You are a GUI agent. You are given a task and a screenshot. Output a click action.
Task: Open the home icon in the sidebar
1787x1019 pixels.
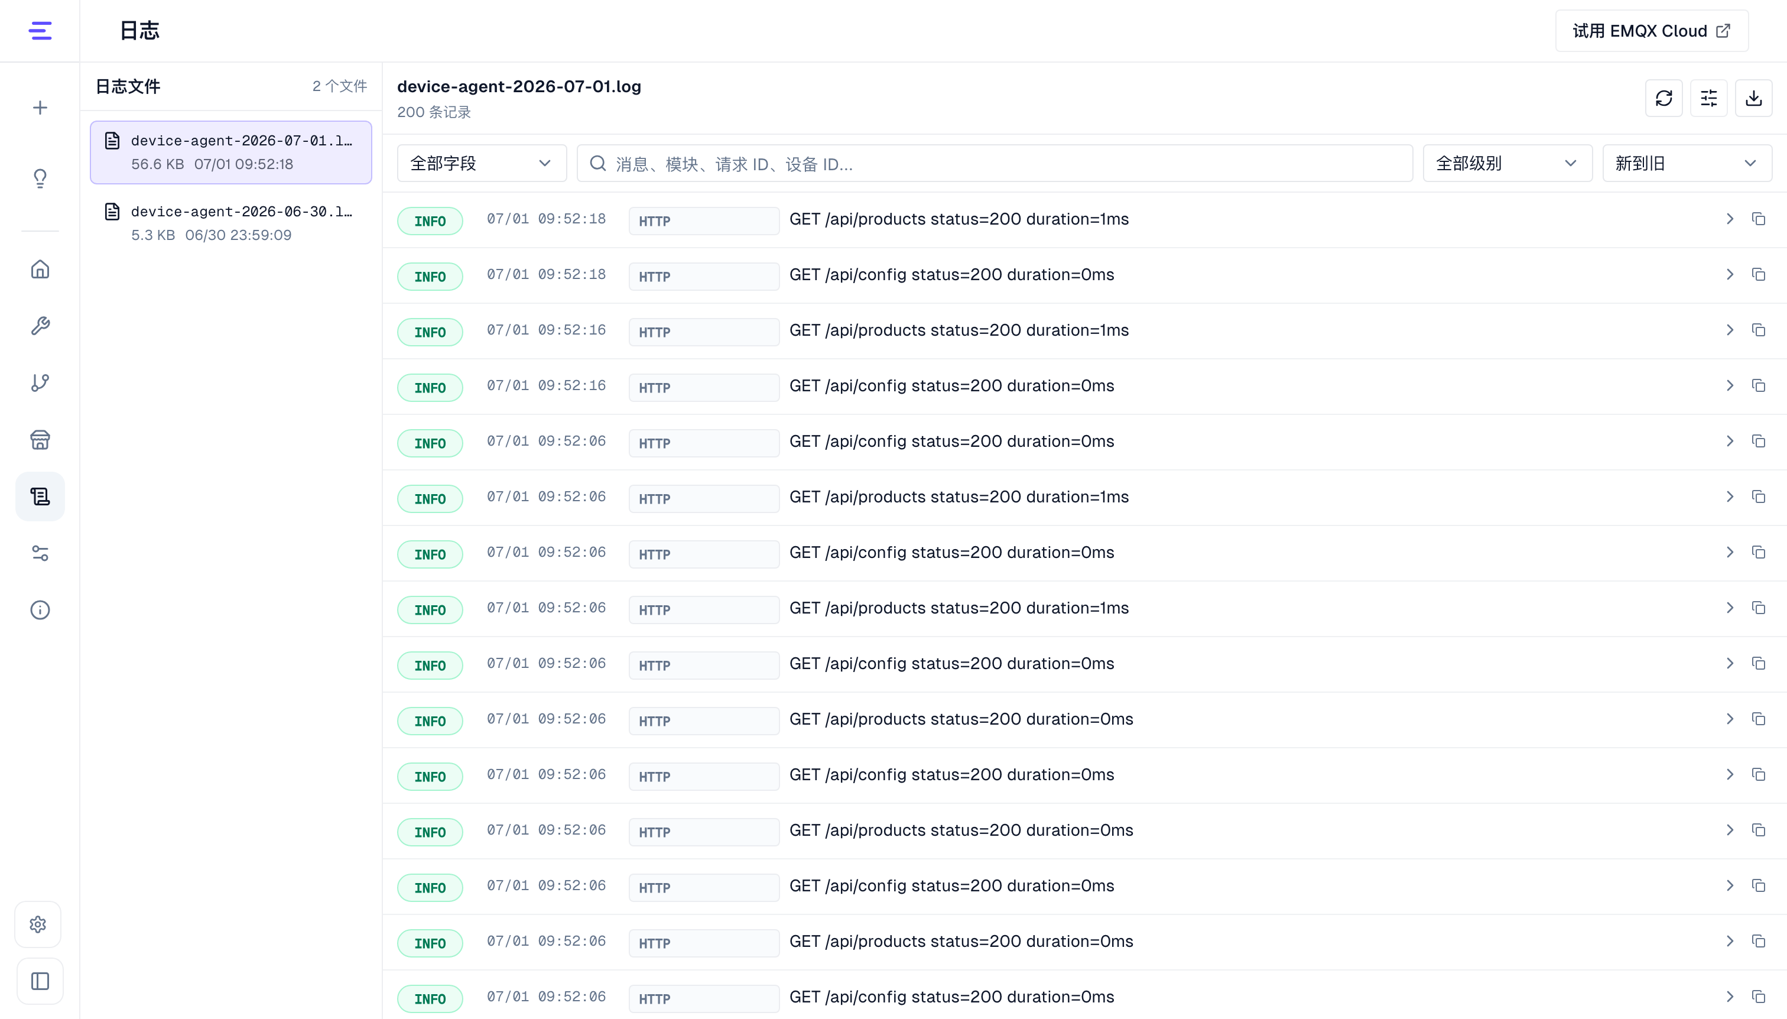click(40, 270)
